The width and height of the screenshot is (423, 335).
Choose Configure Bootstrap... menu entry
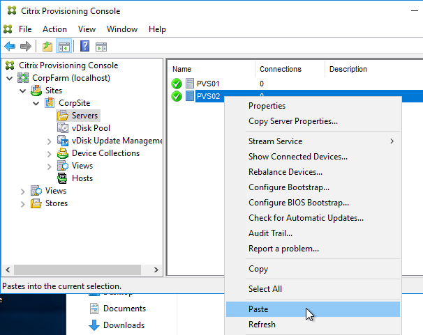[313, 187]
